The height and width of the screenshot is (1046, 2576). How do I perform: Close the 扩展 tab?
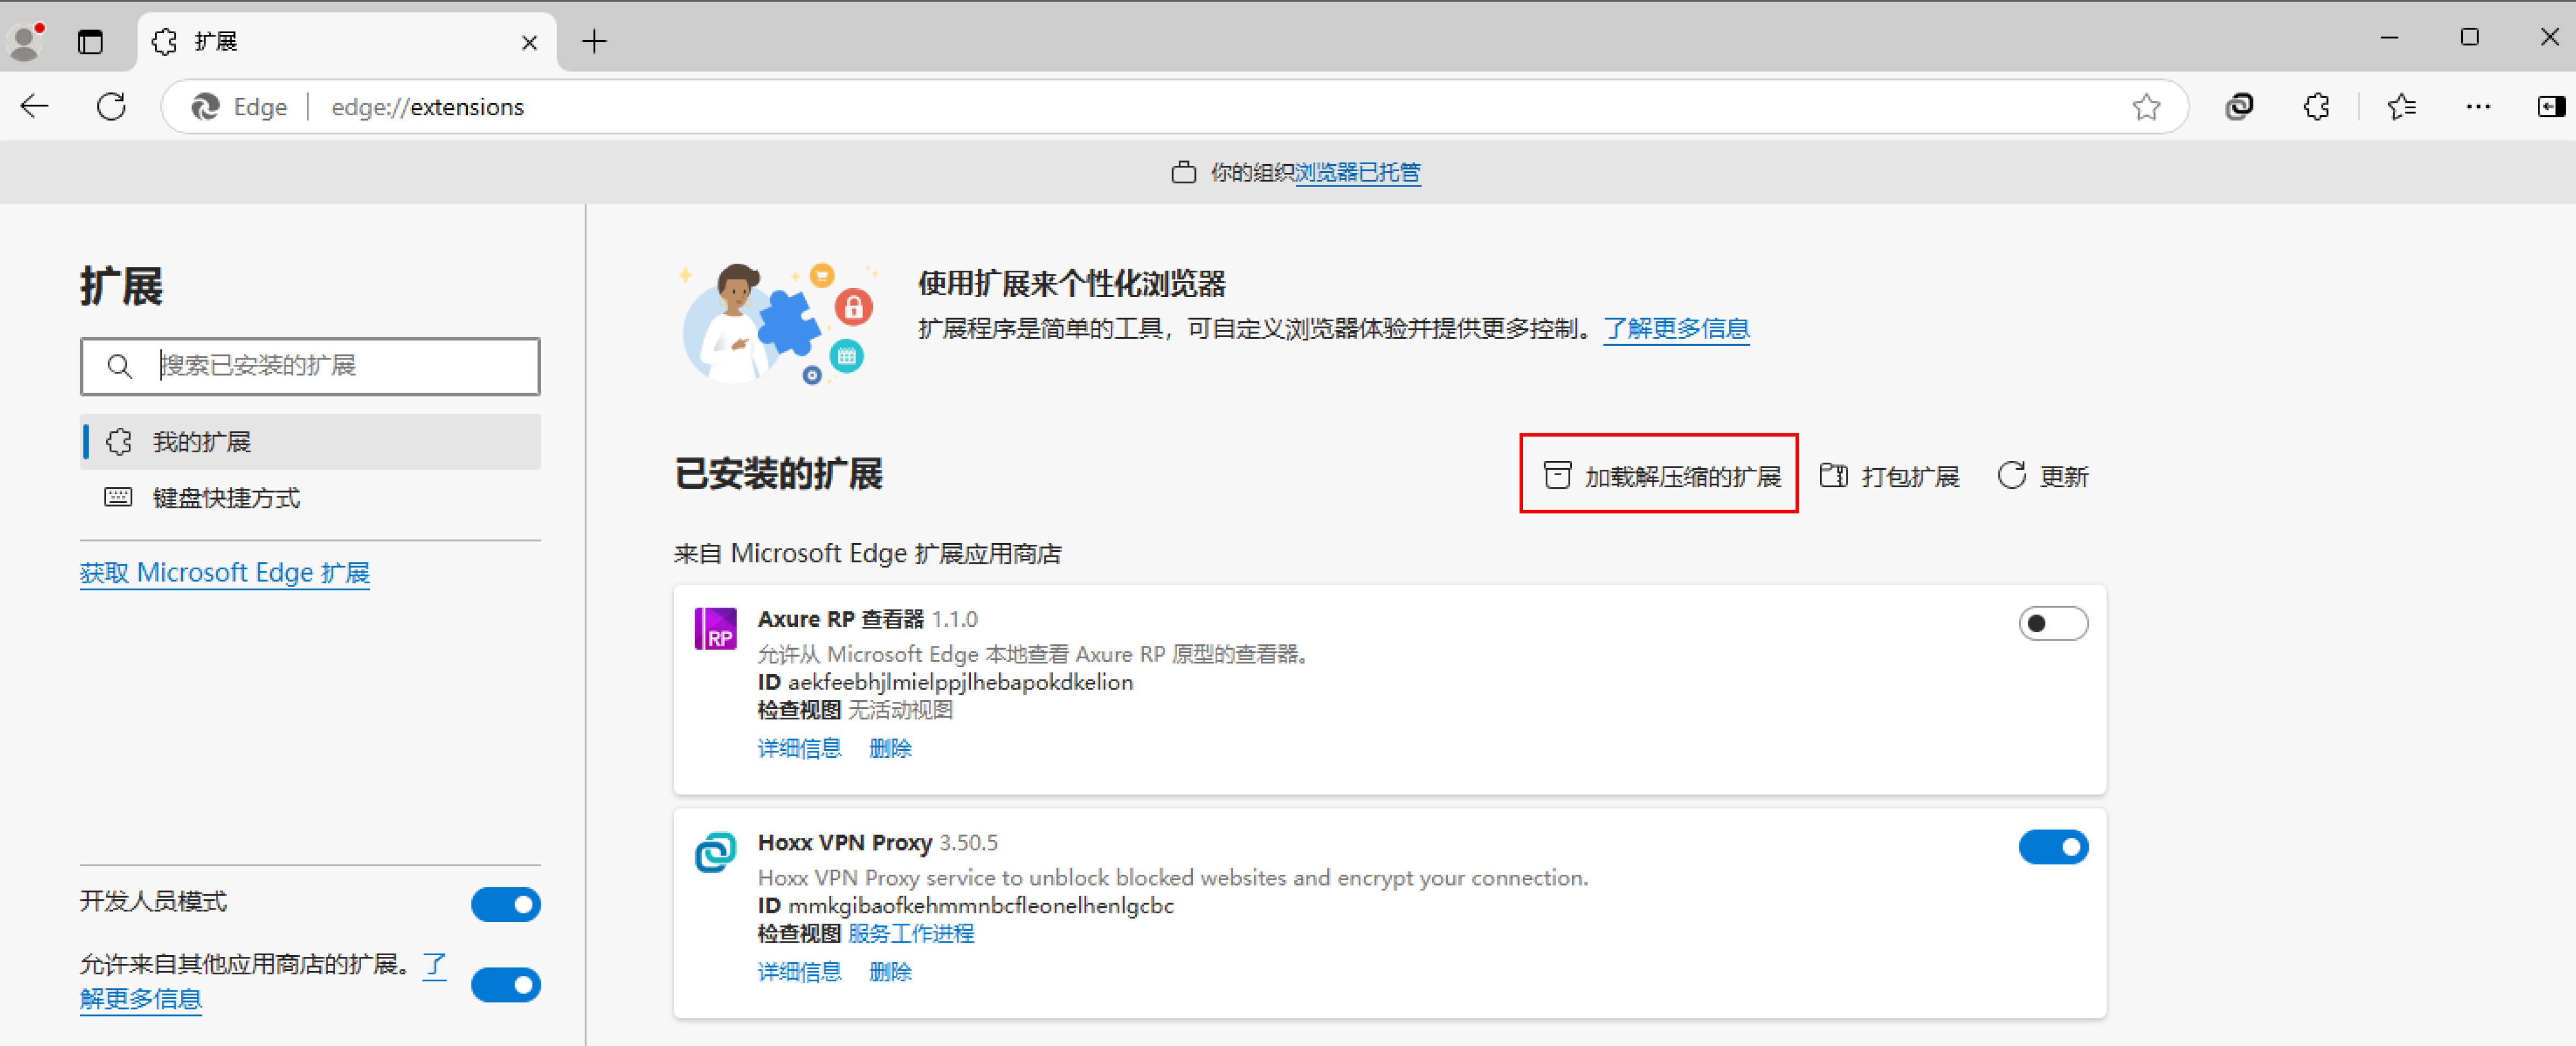(529, 42)
